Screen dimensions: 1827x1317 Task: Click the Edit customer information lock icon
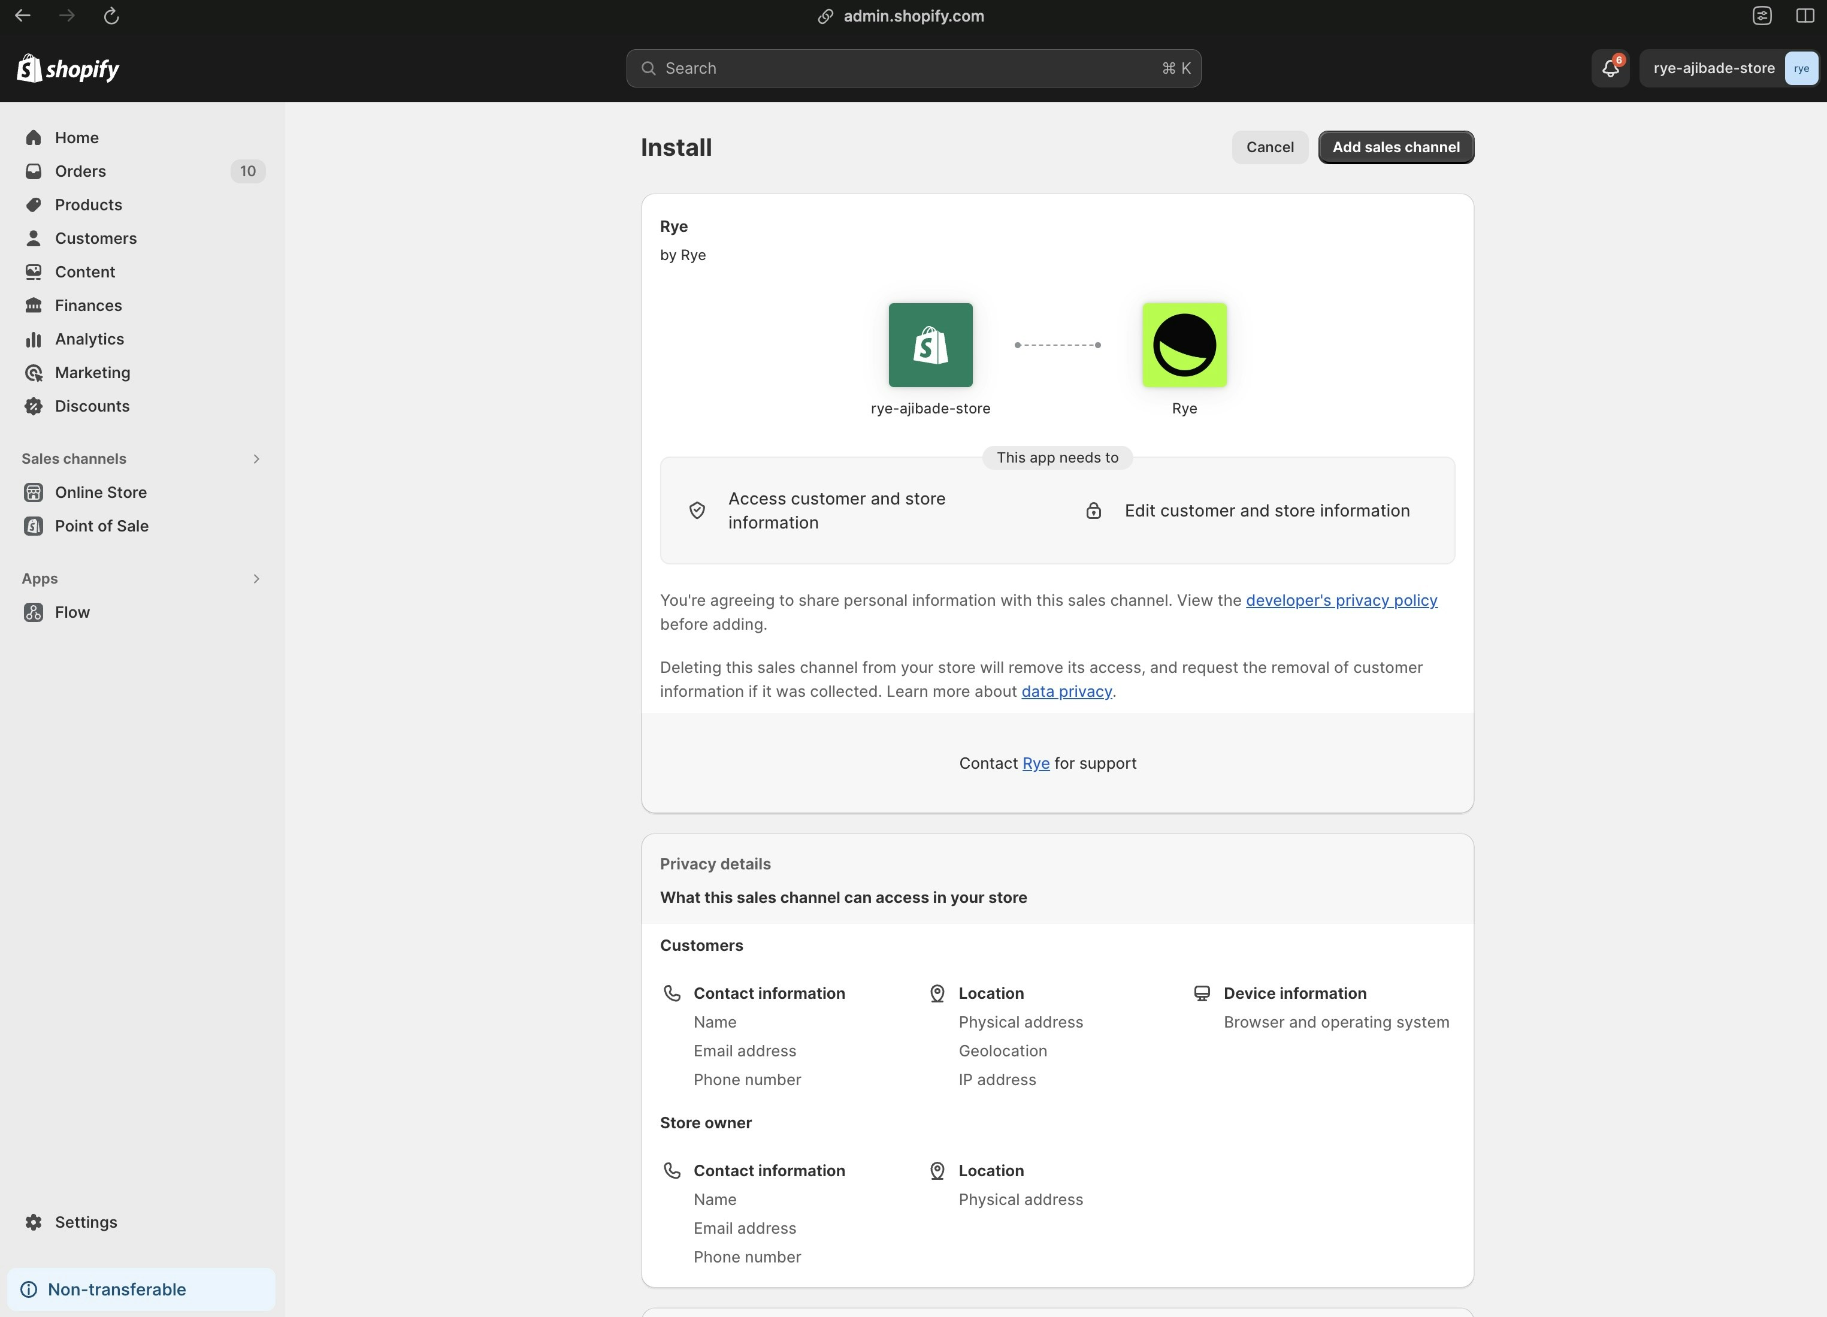1093,511
